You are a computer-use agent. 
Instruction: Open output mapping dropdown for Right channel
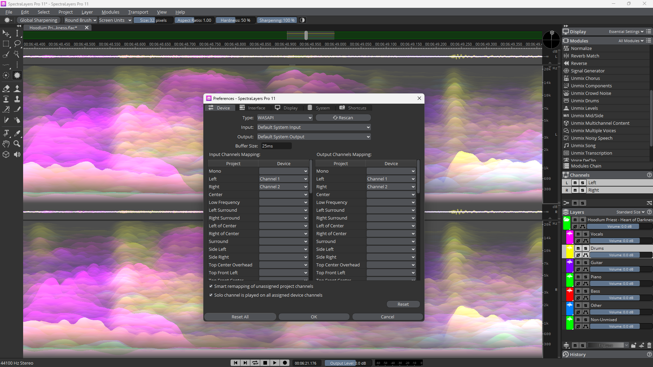coord(391,187)
